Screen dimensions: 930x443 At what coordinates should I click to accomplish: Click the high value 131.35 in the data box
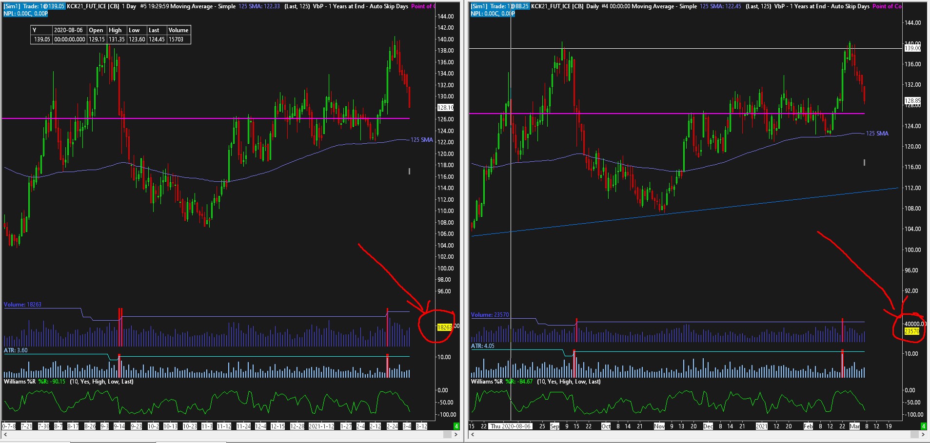117,39
